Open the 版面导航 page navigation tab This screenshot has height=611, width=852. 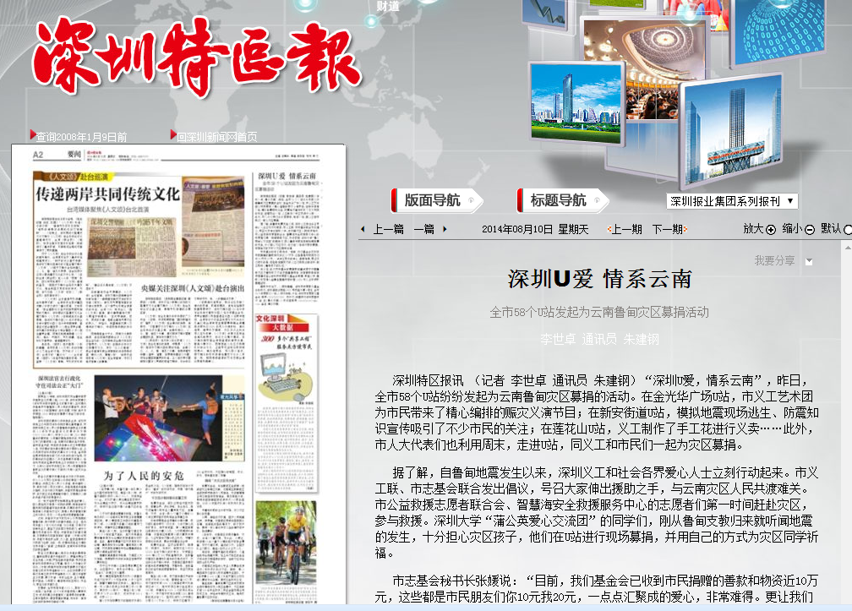(x=433, y=200)
